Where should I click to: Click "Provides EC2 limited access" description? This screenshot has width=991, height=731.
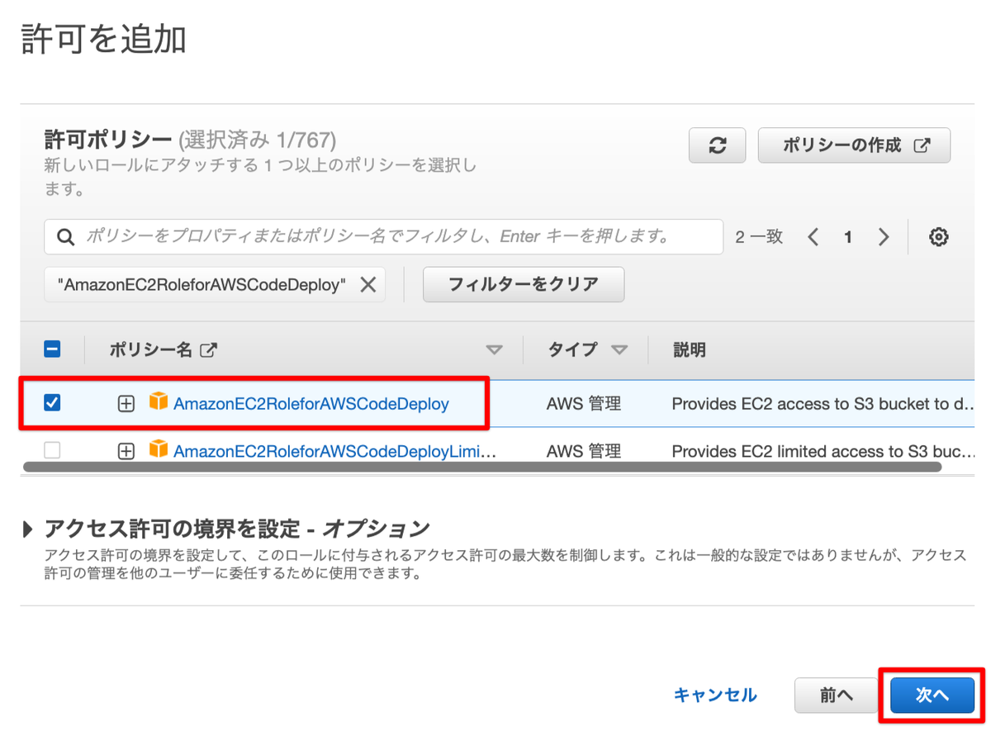(x=823, y=452)
